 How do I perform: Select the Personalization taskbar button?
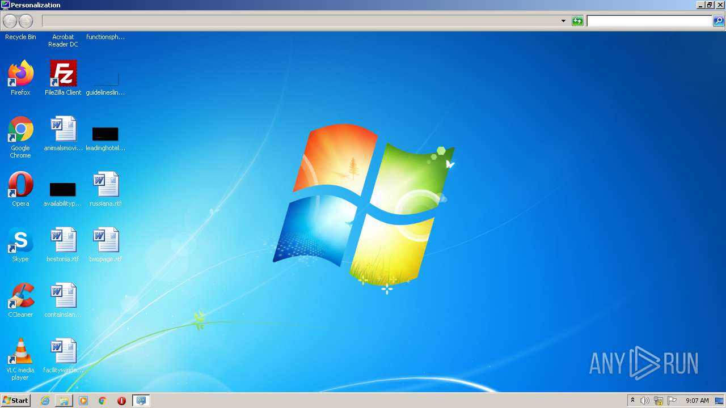141,401
